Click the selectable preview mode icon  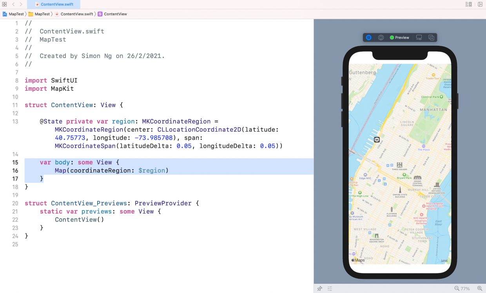pos(381,37)
